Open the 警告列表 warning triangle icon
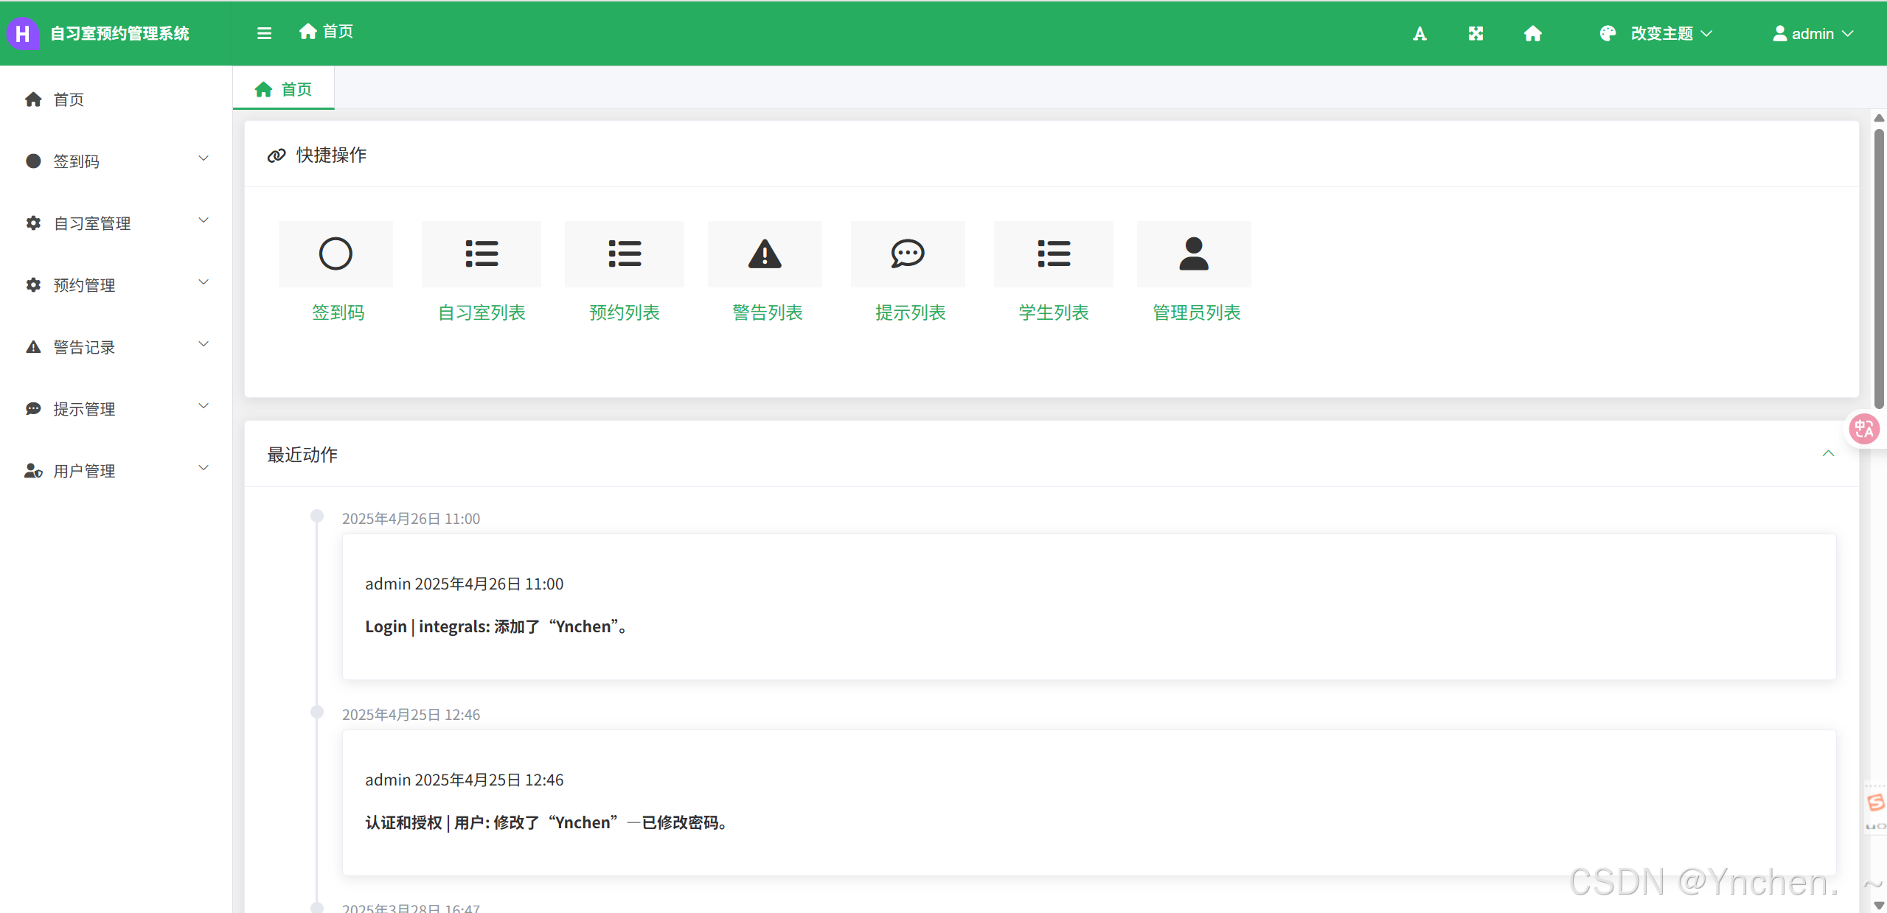Screen dimensions: 1887x913 [x=765, y=253]
